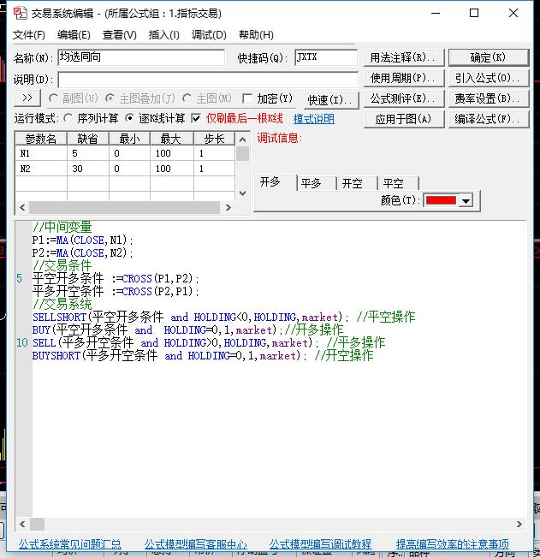
Task: Click the application icon in title bar
Action: (20, 14)
